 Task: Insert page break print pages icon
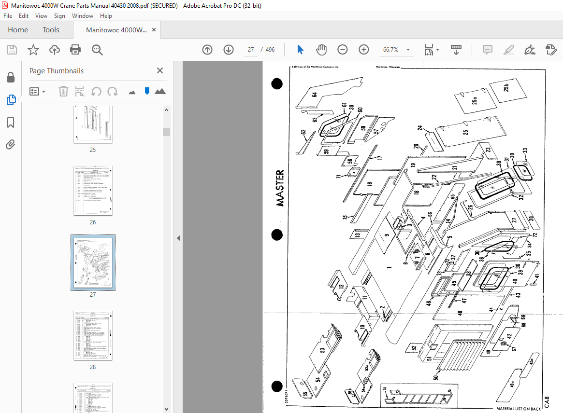79,91
